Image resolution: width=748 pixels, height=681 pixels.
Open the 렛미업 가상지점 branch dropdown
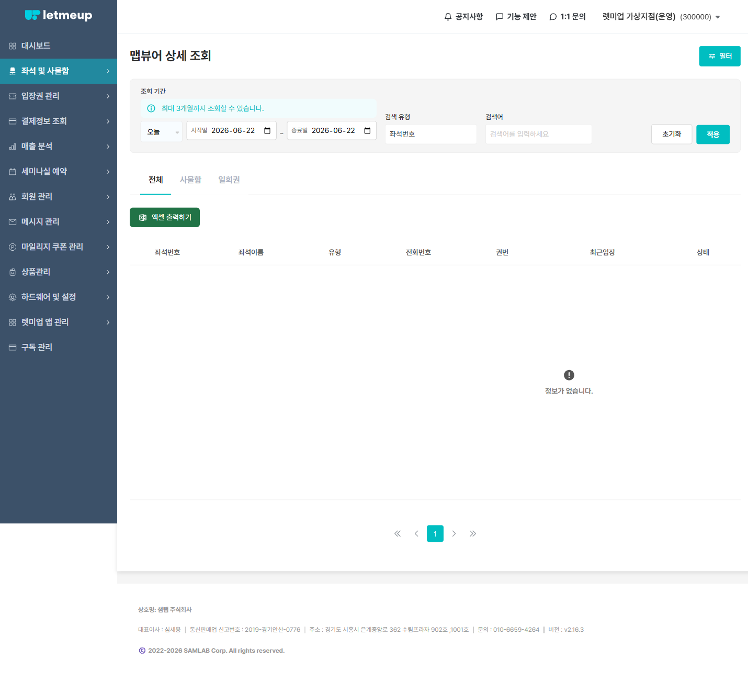coord(661,17)
